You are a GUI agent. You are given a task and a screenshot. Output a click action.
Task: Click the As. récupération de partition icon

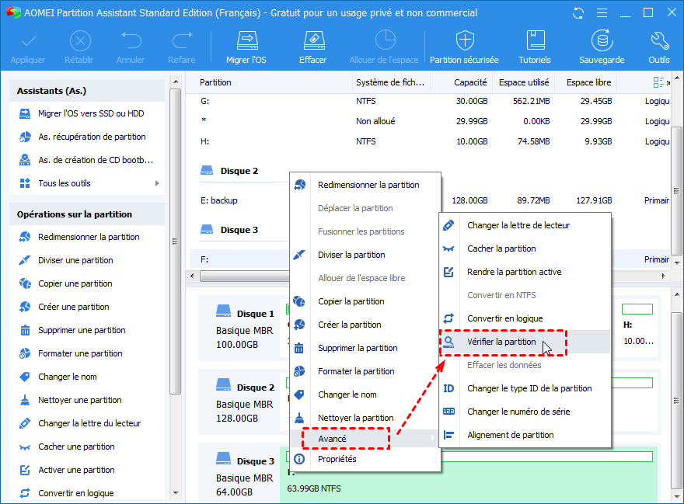26,137
